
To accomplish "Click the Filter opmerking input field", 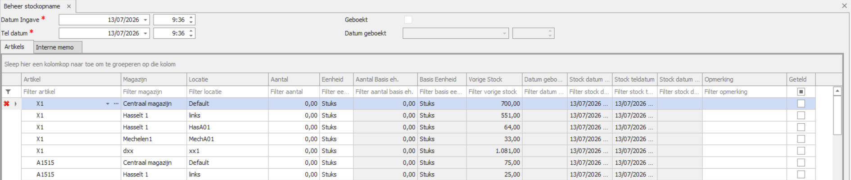I will click(x=745, y=92).
